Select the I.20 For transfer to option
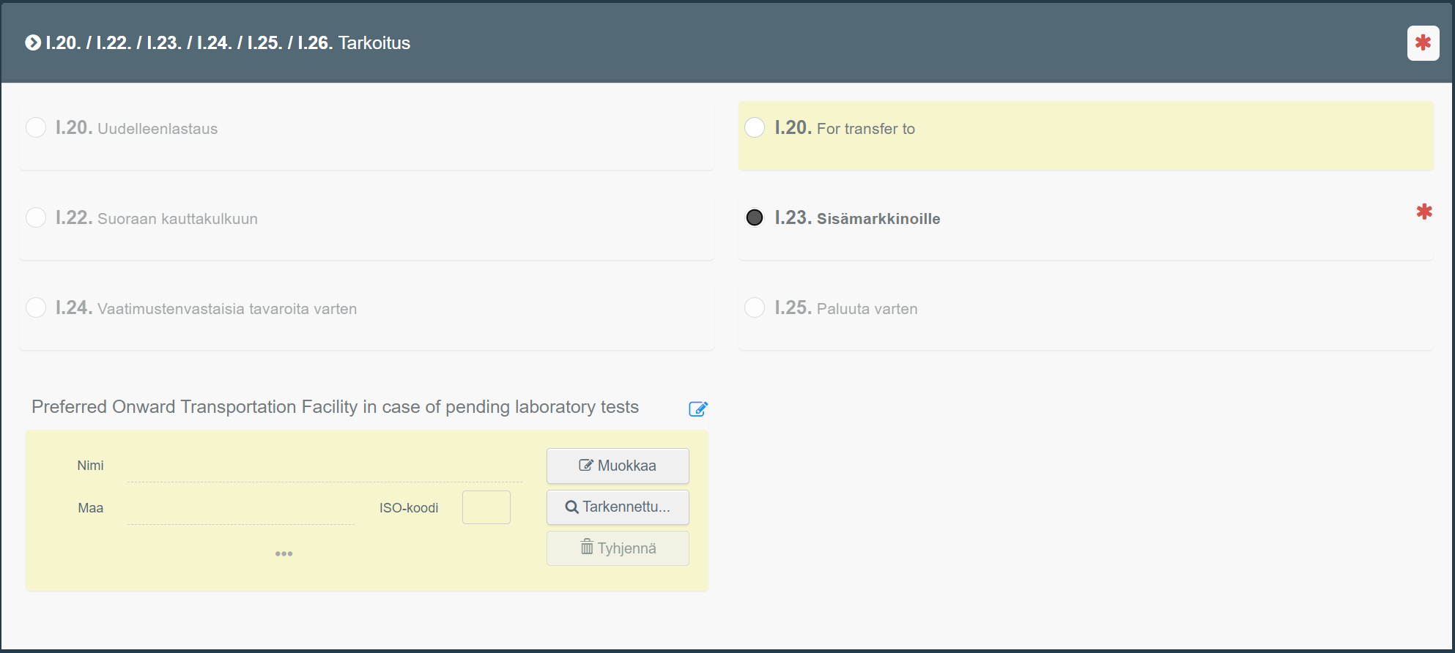The width and height of the screenshot is (1455, 653). point(755,128)
